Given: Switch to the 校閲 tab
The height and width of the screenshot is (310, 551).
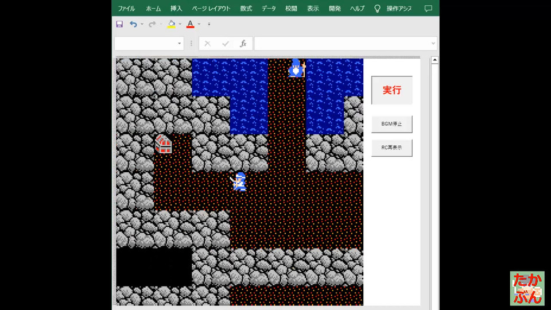Looking at the screenshot, I should click(x=291, y=9).
